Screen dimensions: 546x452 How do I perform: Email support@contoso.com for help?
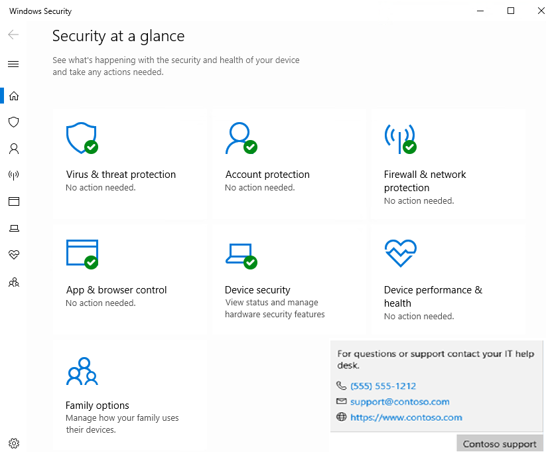[x=399, y=402]
